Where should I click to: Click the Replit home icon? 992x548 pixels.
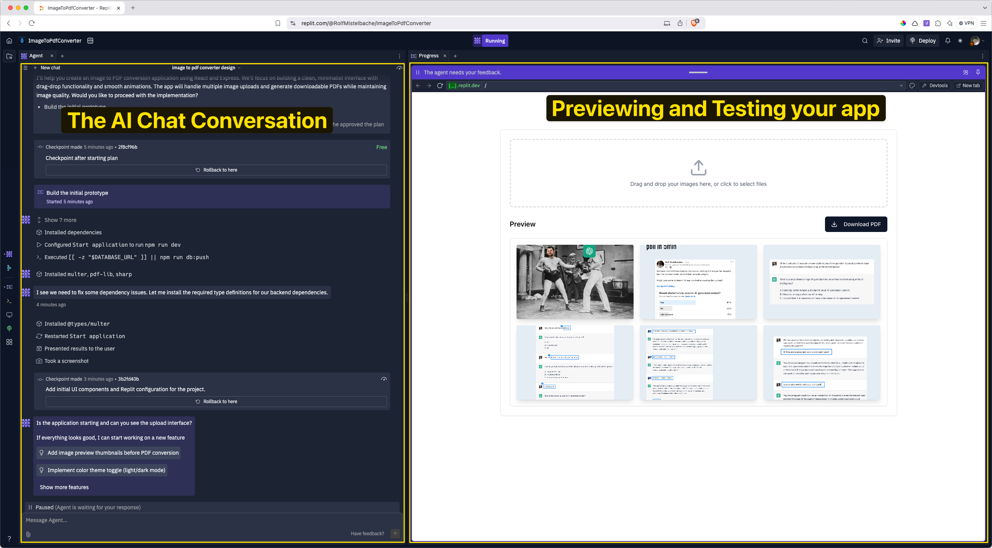coord(9,41)
